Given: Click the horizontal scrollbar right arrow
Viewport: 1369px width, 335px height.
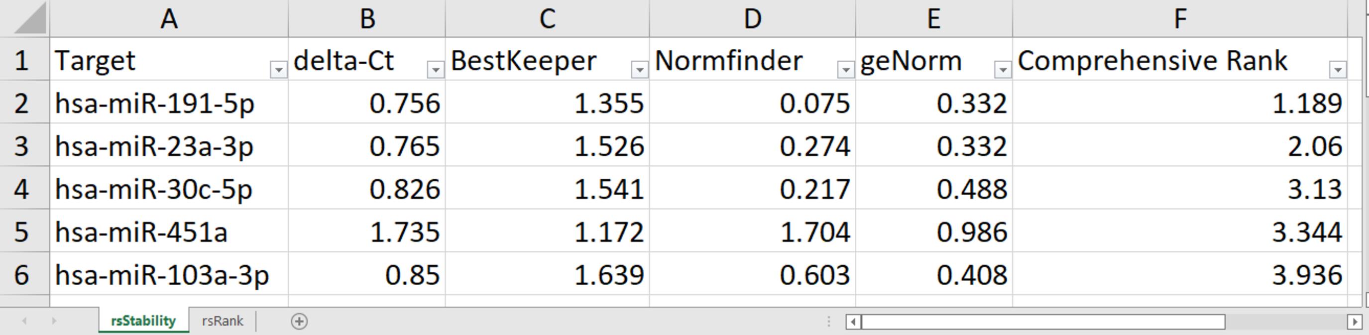Looking at the screenshot, I should coord(1354,322).
